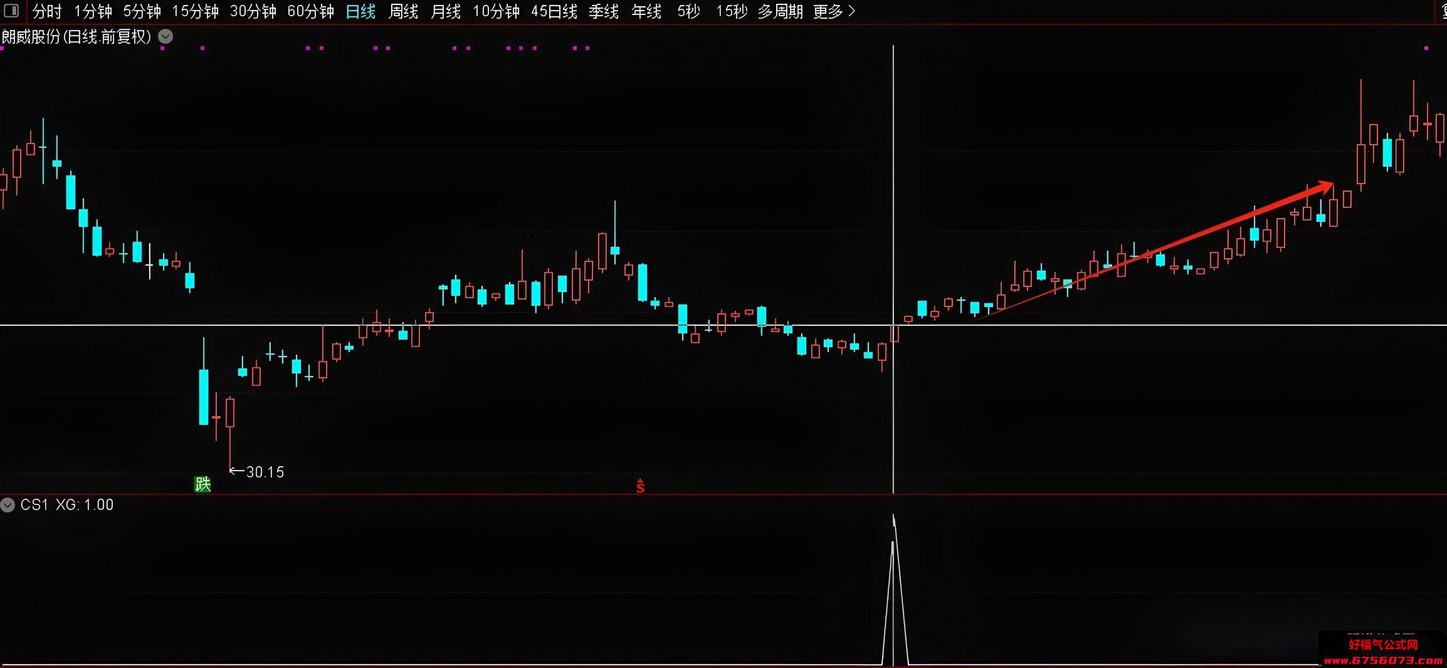Select the 15秒 period tab
The width and height of the screenshot is (1447, 668).
732,11
